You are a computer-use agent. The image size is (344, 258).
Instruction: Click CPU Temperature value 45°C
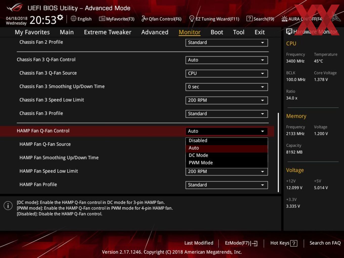318,61
